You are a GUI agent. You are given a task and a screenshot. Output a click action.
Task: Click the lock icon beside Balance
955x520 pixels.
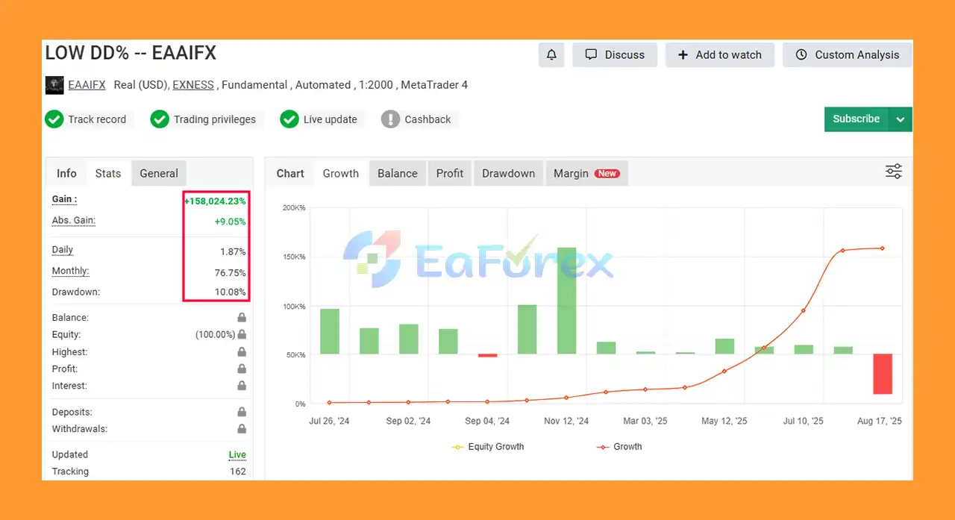point(242,317)
